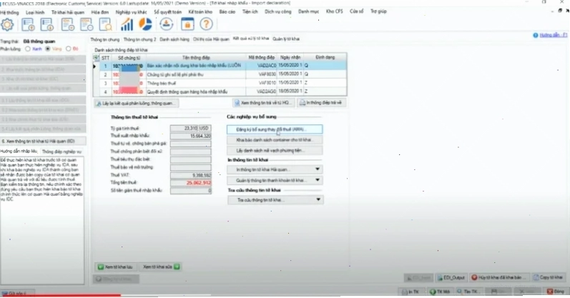
Task: Click add-document toolbar icon with plus sign
Action: coord(68,24)
